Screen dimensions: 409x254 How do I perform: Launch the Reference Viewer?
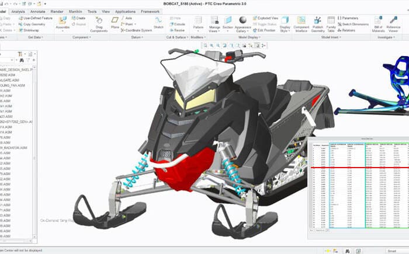click(x=393, y=25)
